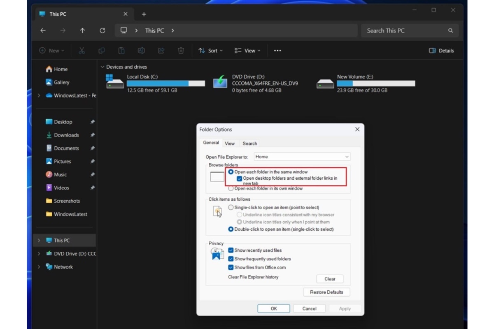Viewport: 494px width, 329px height.
Task: Open the Downloads pinned folder
Action: coord(62,135)
